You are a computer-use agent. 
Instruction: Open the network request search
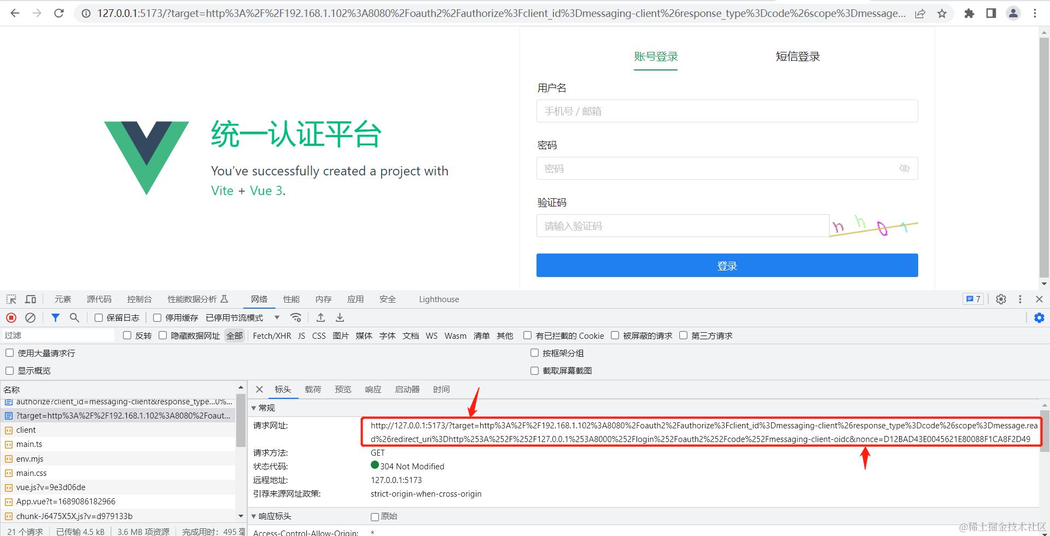coord(74,317)
